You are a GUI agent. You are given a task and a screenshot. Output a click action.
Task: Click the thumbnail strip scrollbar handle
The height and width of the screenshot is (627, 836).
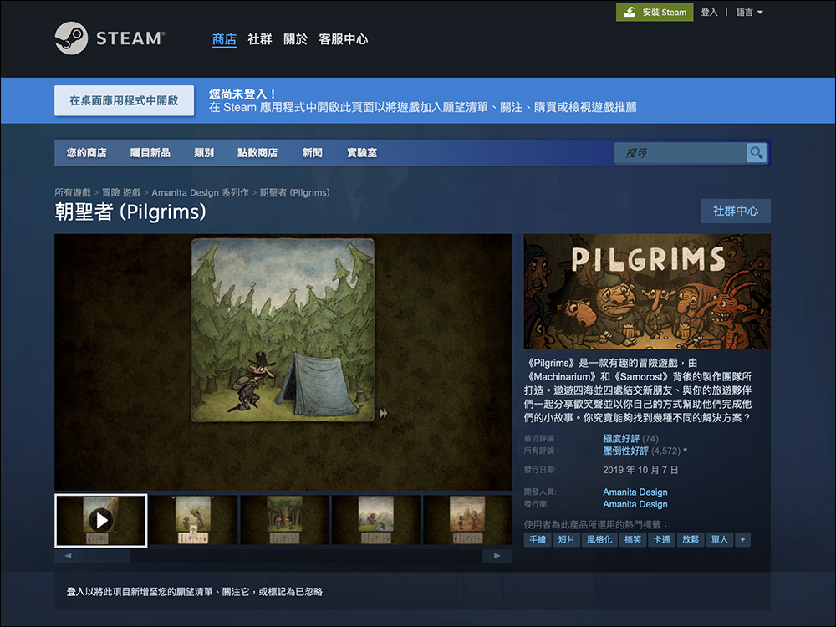tap(107, 556)
